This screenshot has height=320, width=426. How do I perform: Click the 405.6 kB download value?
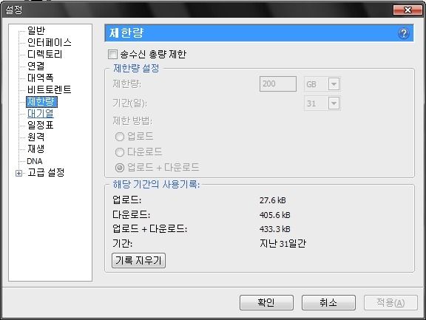[274, 215]
